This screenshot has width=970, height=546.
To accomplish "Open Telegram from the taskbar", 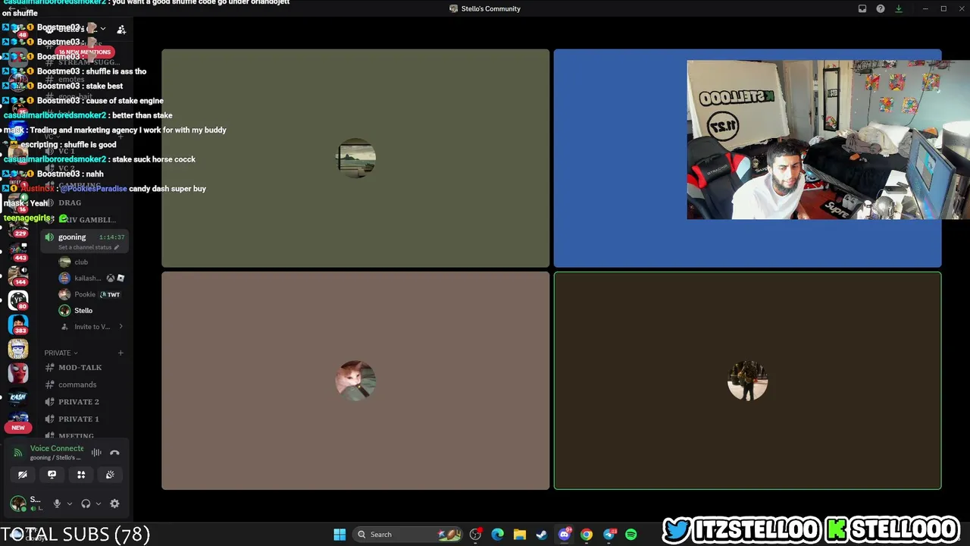I will [x=609, y=535].
